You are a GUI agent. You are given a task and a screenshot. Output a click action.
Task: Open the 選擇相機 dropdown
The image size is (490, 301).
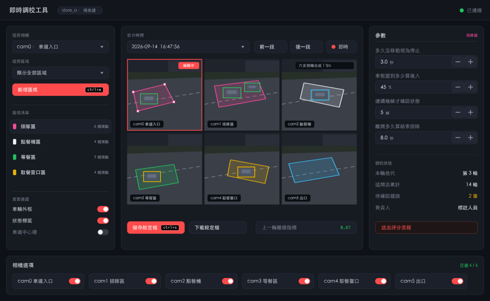pos(61,47)
